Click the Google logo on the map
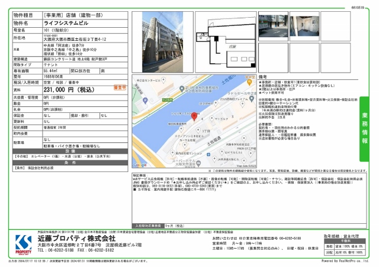 coord(140,165)
